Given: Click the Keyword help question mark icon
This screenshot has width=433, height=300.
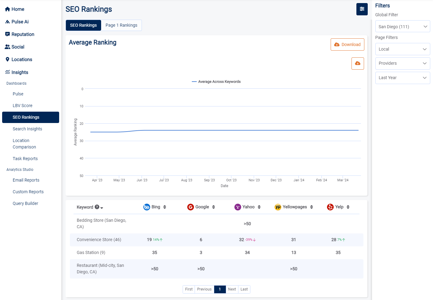Looking at the screenshot, I should point(97,207).
